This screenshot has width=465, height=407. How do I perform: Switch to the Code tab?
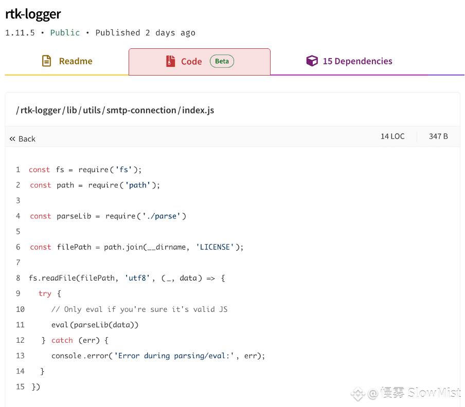point(200,62)
